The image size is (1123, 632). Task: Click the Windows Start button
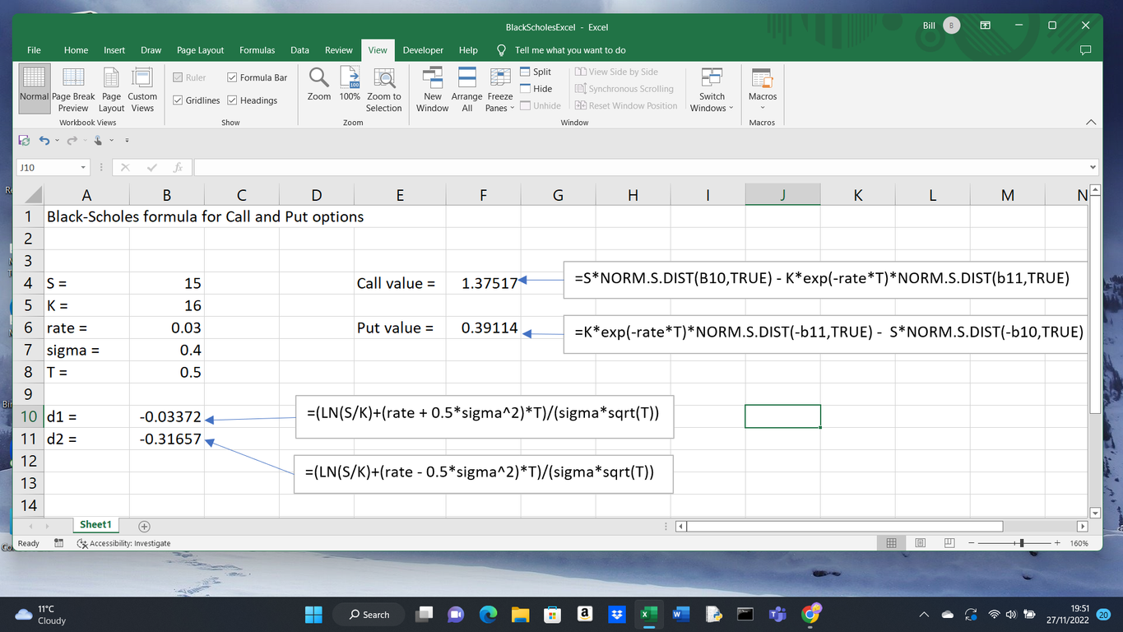[314, 614]
